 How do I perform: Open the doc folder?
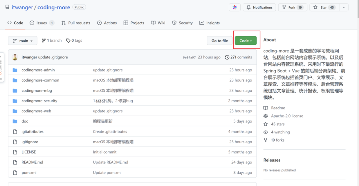coord(25,121)
